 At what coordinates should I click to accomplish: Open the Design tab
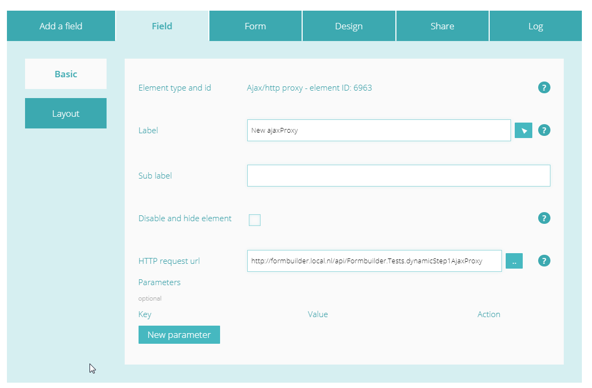pyautogui.click(x=349, y=26)
